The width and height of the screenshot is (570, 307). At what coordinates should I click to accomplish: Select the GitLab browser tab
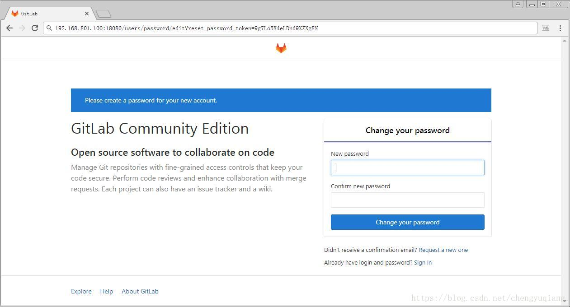point(49,14)
